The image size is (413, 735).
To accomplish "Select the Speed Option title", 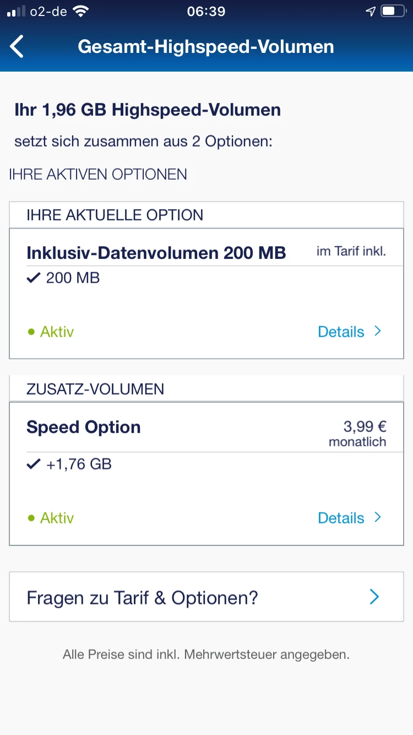I will [84, 428].
